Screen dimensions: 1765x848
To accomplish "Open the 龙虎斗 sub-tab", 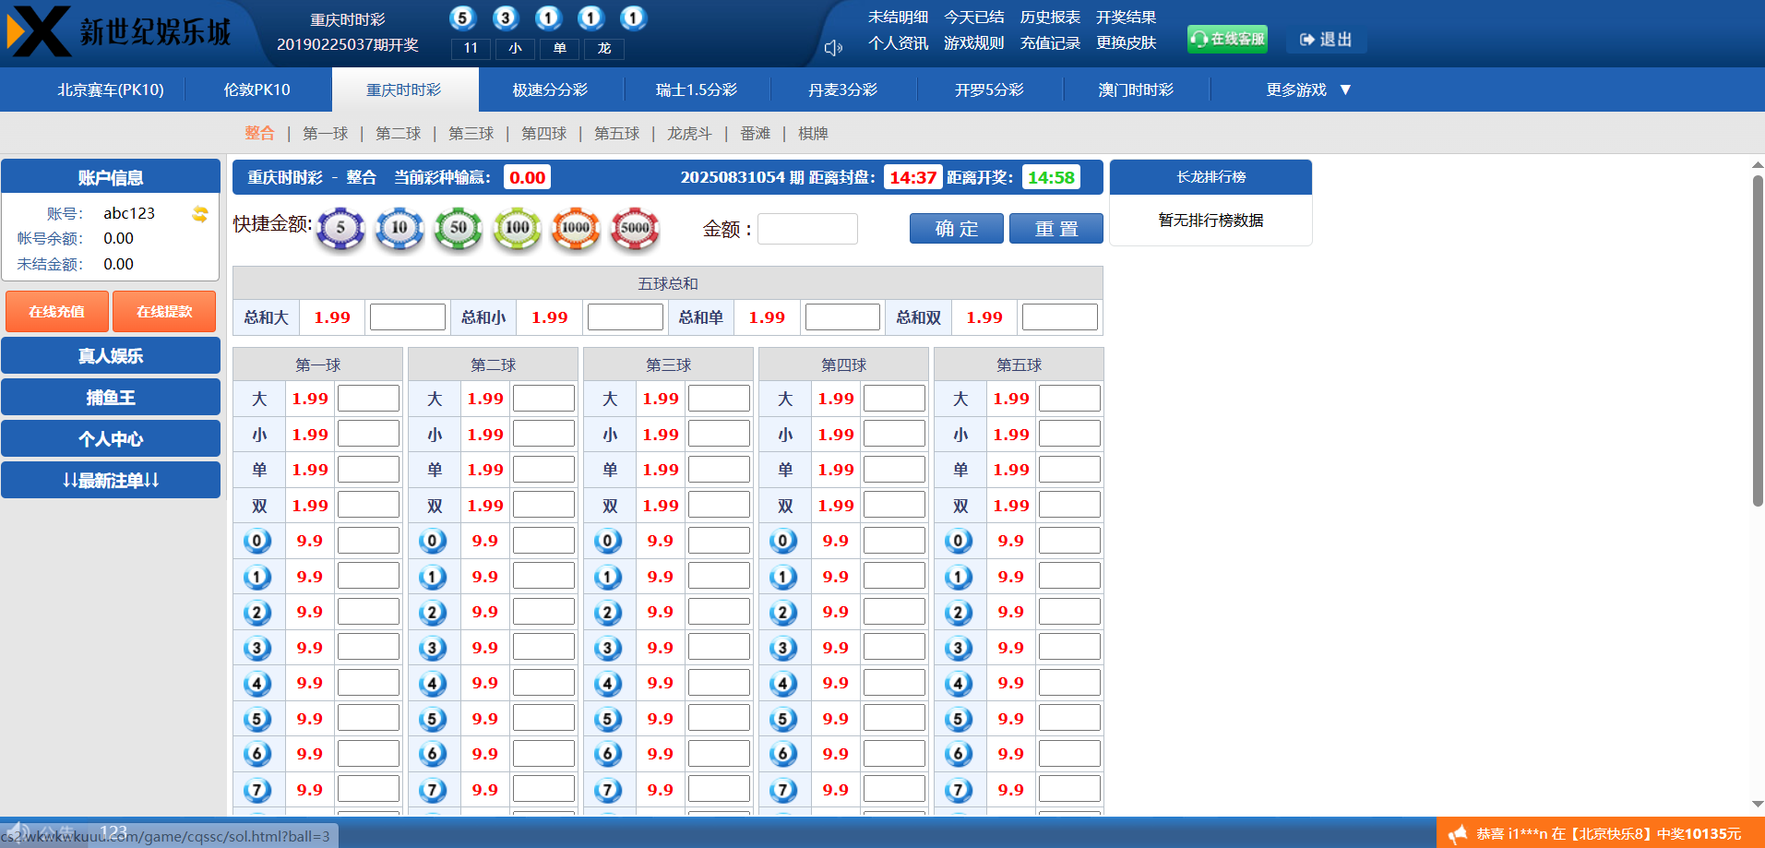I will pyautogui.click(x=689, y=134).
